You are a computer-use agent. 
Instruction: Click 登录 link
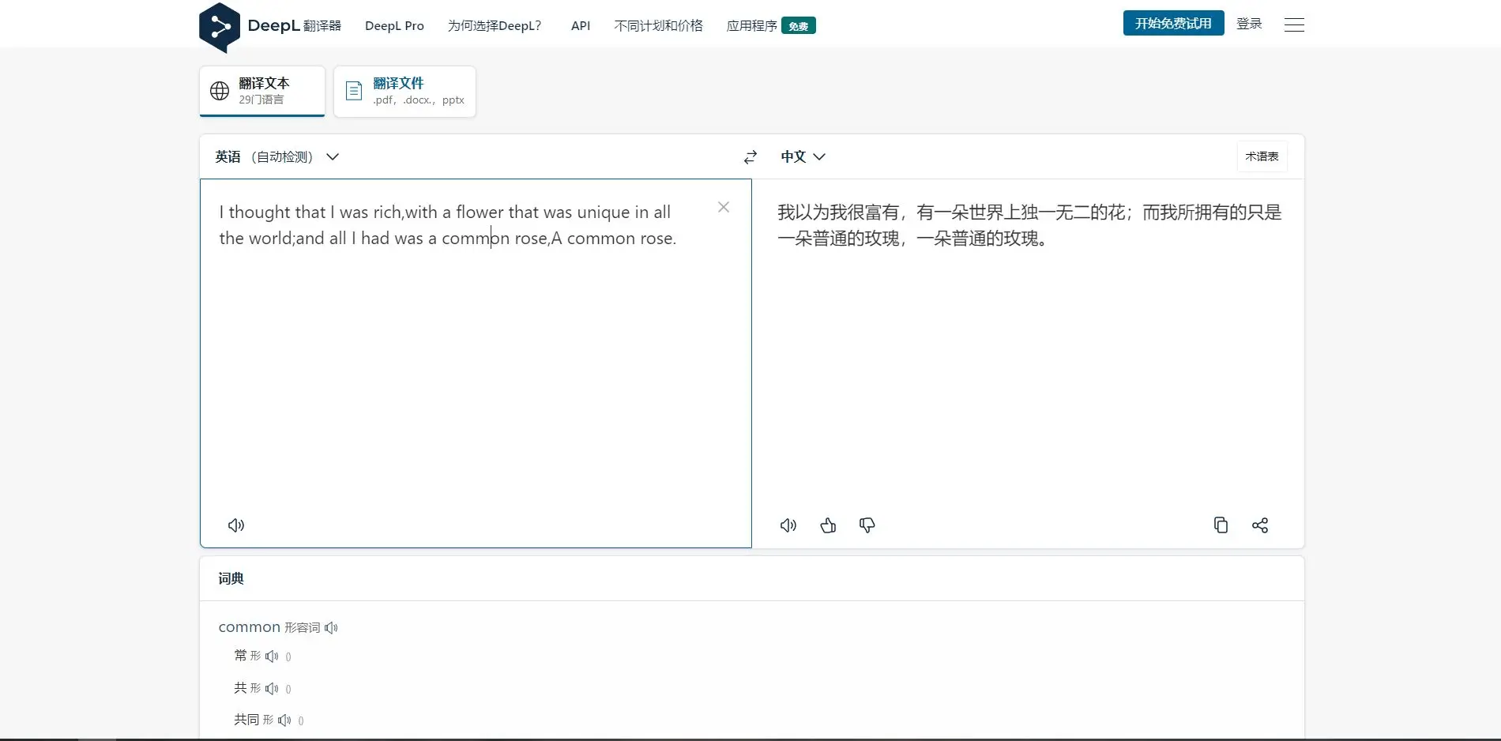pyautogui.click(x=1249, y=24)
